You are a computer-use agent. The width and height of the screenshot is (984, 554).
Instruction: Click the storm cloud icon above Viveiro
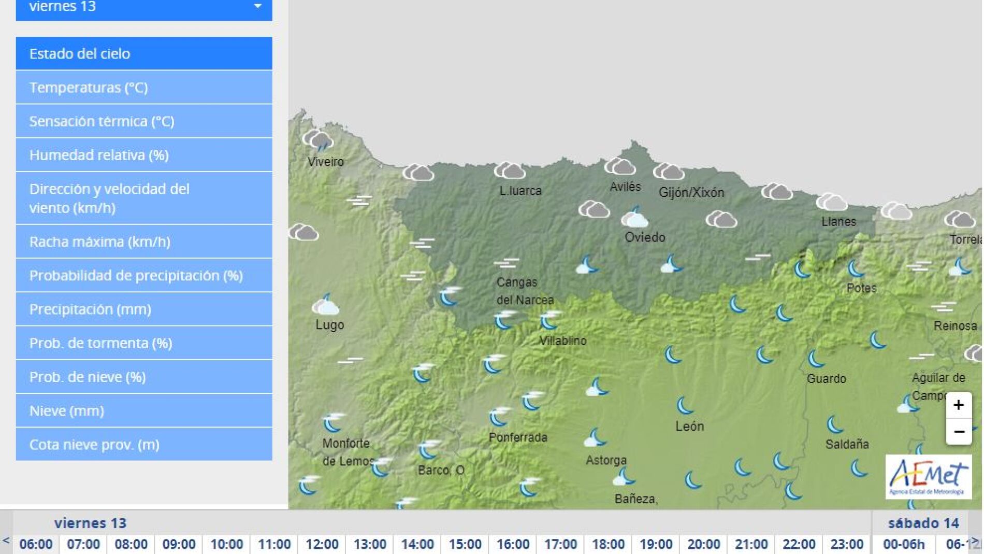318,140
